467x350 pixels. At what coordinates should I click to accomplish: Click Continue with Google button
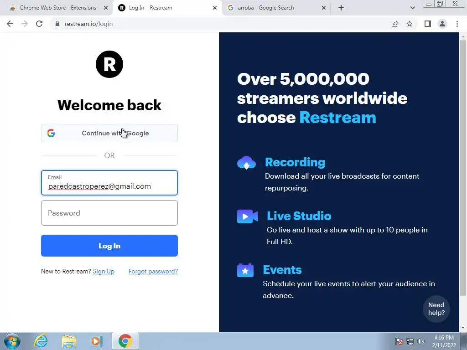(109, 133)
